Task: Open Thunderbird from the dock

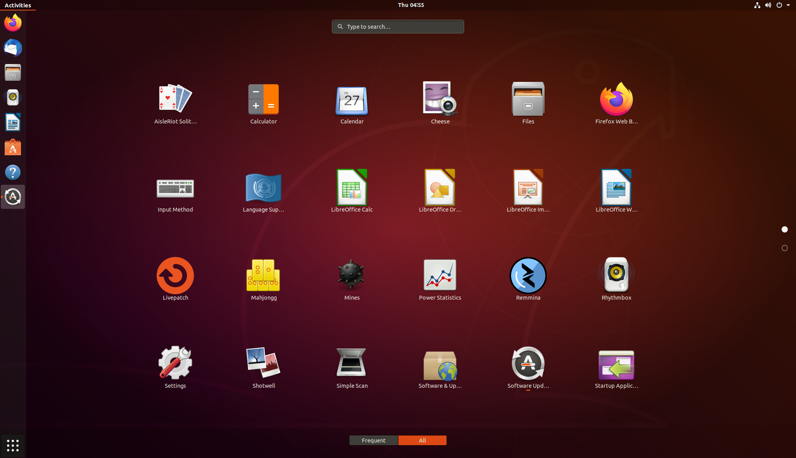Action: 13,48
